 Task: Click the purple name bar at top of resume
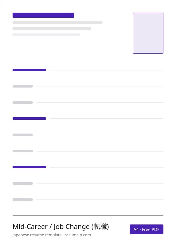coord(43,15)
